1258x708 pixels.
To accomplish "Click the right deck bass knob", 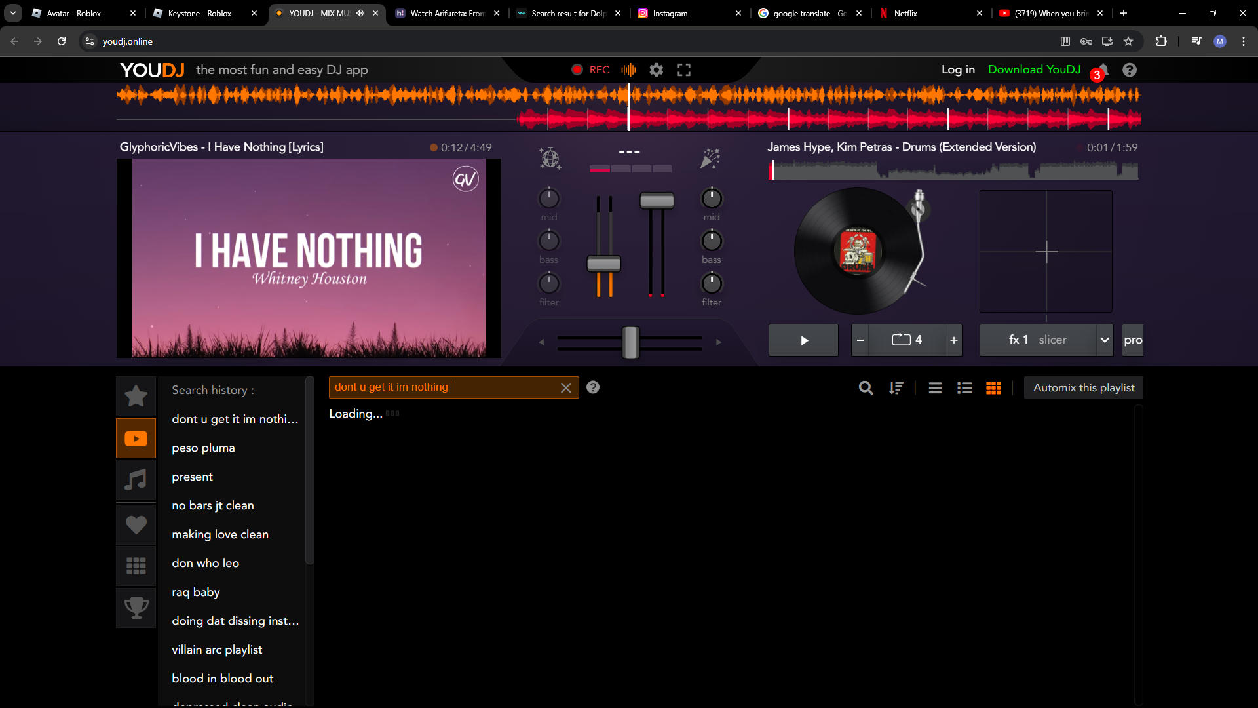I will point(712,241).
